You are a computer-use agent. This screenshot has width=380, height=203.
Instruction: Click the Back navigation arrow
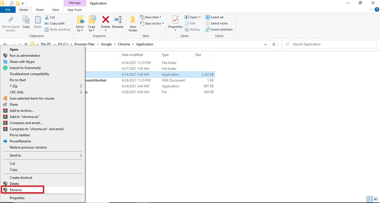click(x=5, y=44)
